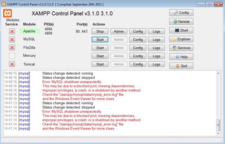
Task: Launch Shell with the terminal icon
Action: coord(181,30)
